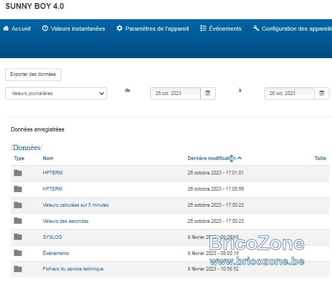The width and height of the screenshot is (332, 284).
Task: Sort by the Taille column header
Action: pyautogui.click(x=321, y=158)
